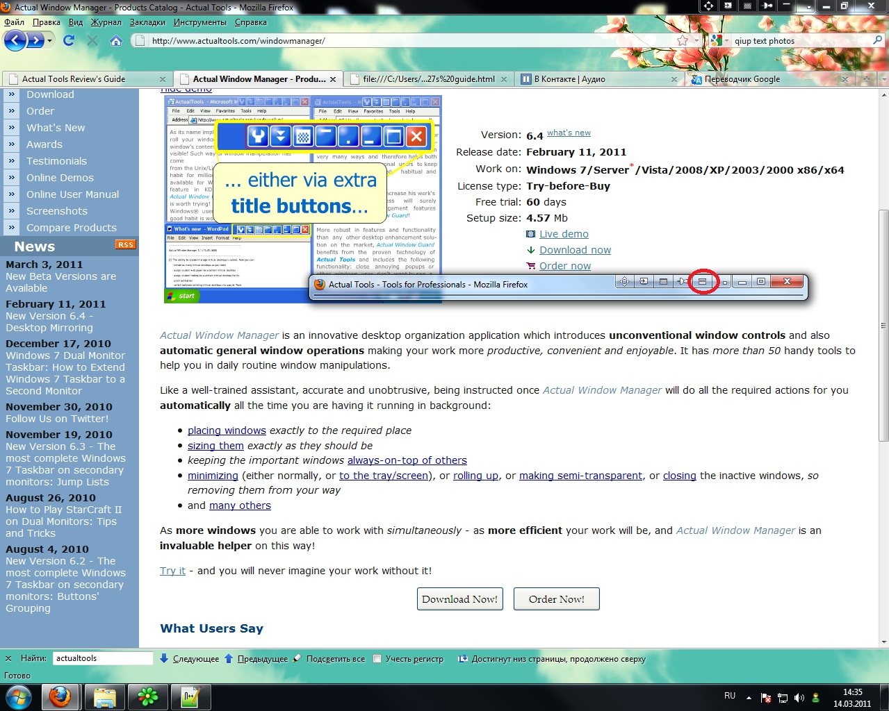This screenshot has height=711, width=889.
Task: Open the green flower ICQ taskbar icon
Action: pyautogui.click(x=147, y=696)
